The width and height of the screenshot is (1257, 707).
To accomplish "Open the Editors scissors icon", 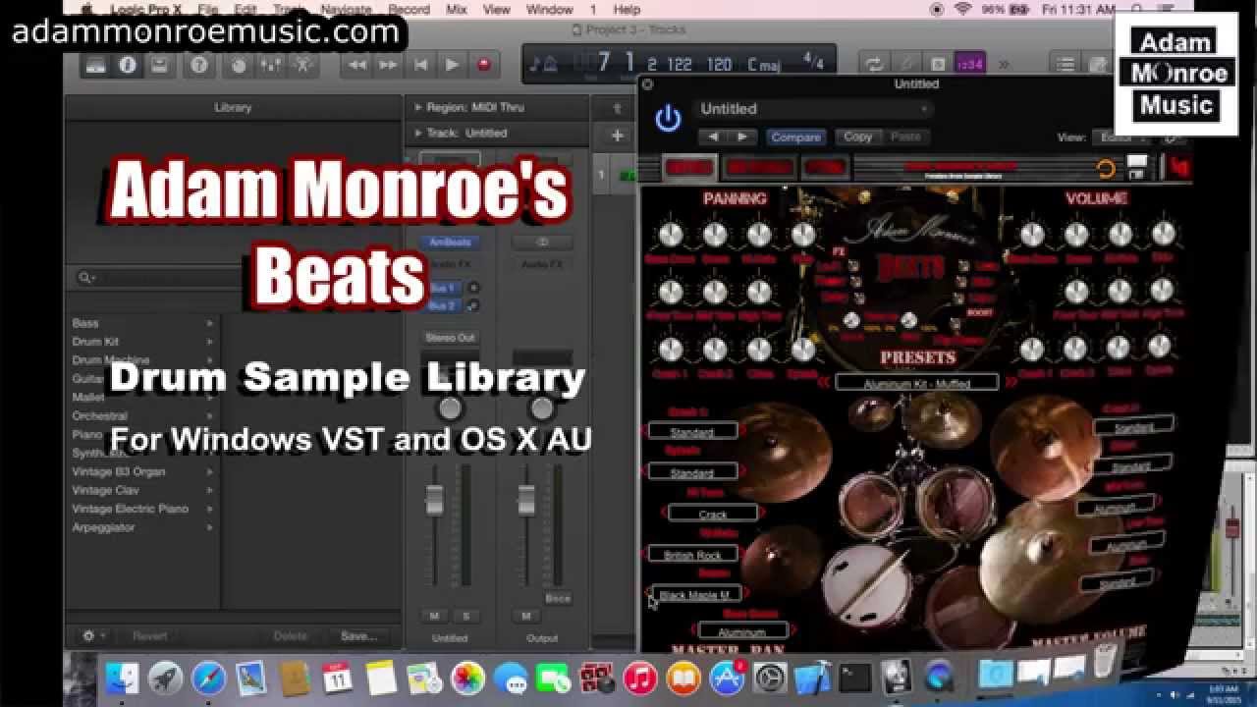I will pyautogui.click(x=302, y=65).
